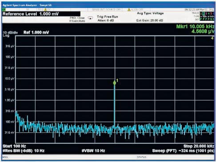This screenshot has height=162, width=216.
Task: Click marker 1 diamond on the trace
Action: click(x=115, y=83)
